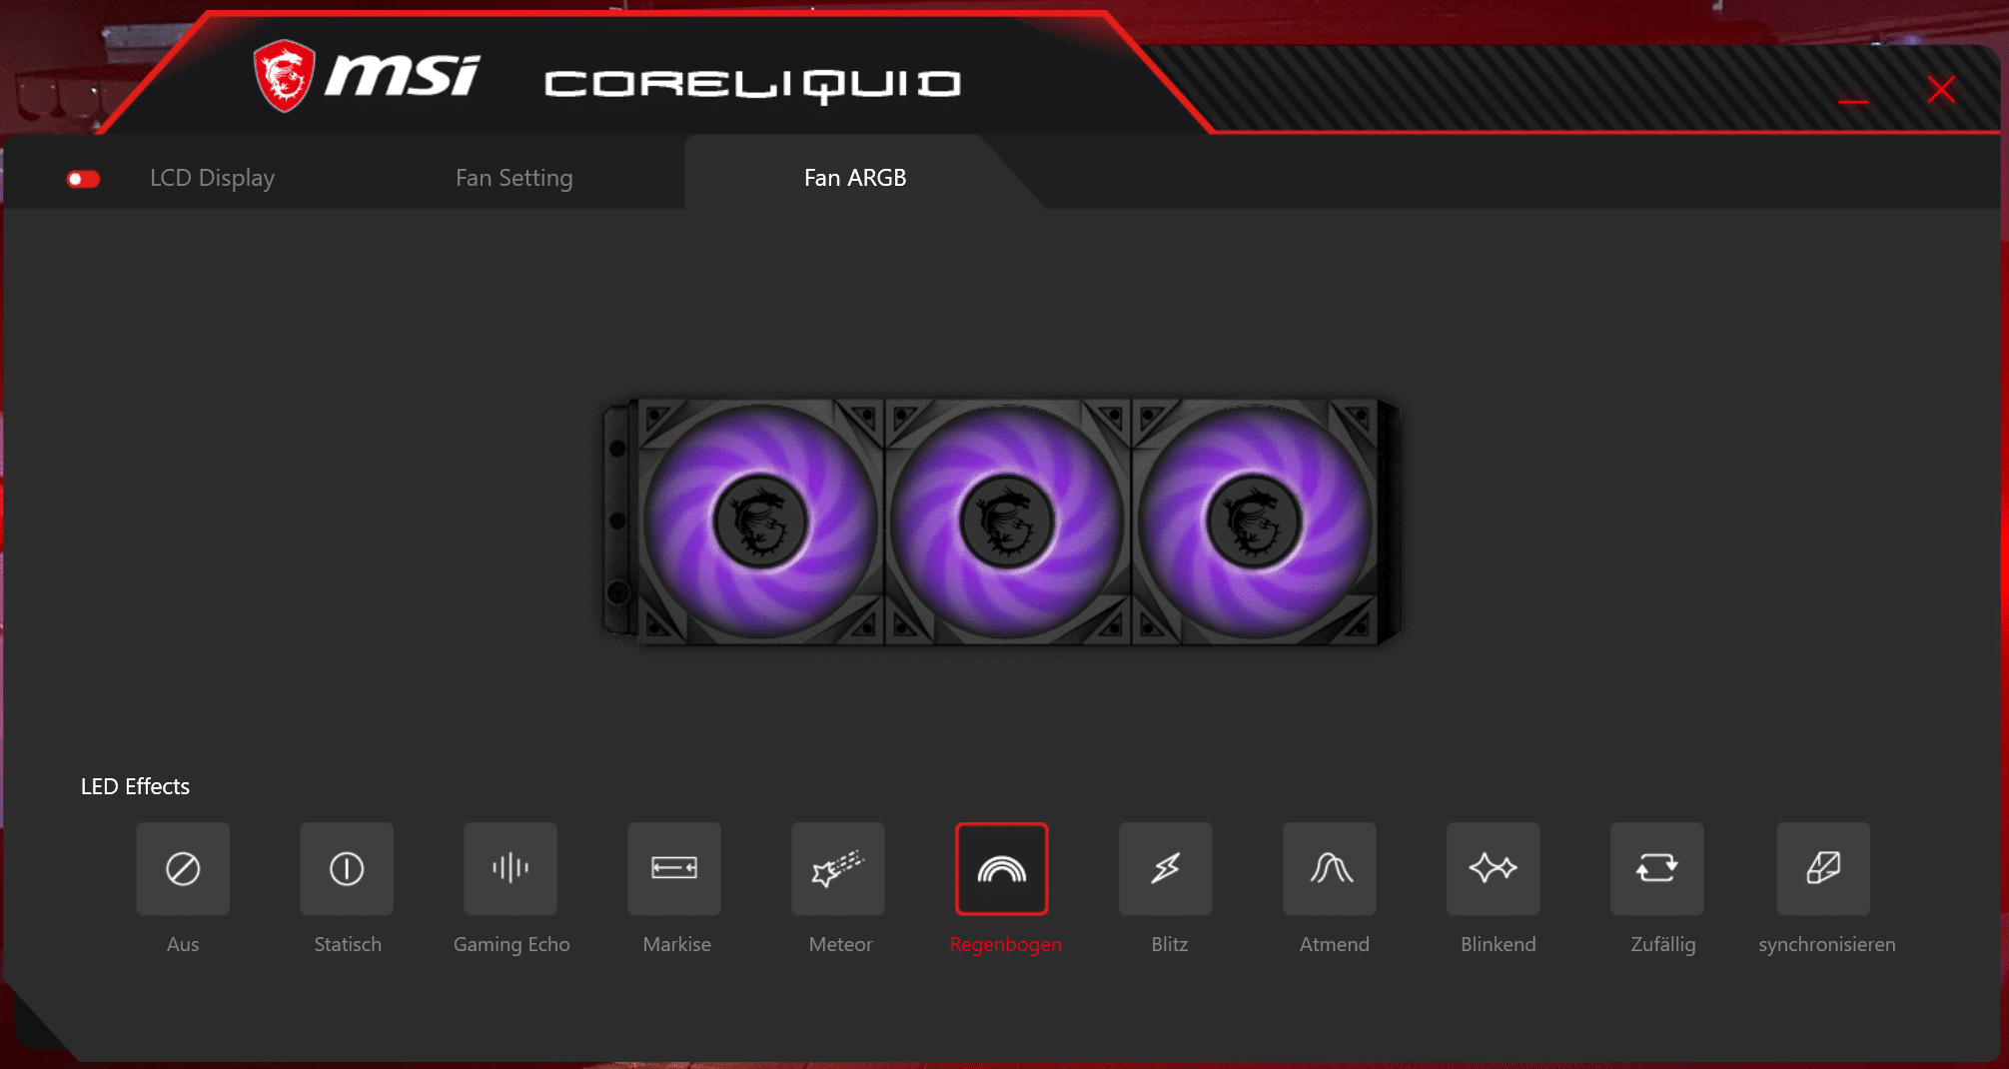Close the CoreLiquid window

tap(1941, 90)
